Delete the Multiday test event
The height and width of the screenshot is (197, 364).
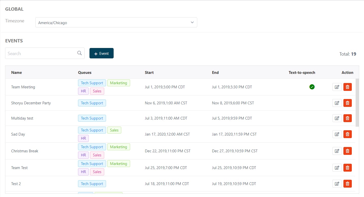click(347, 118)
